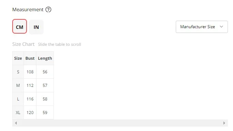Switch measurement units to CM
This screenshot has height=131, width=233.
click(20, 26)
